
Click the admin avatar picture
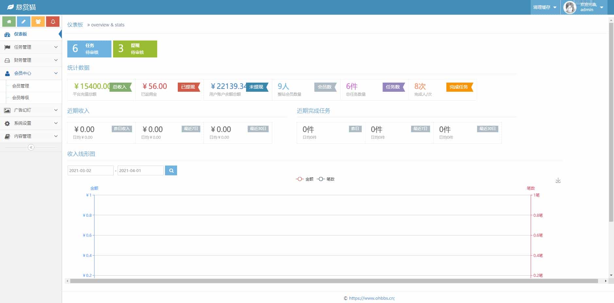pyautogui.click(x=570, y=8)
